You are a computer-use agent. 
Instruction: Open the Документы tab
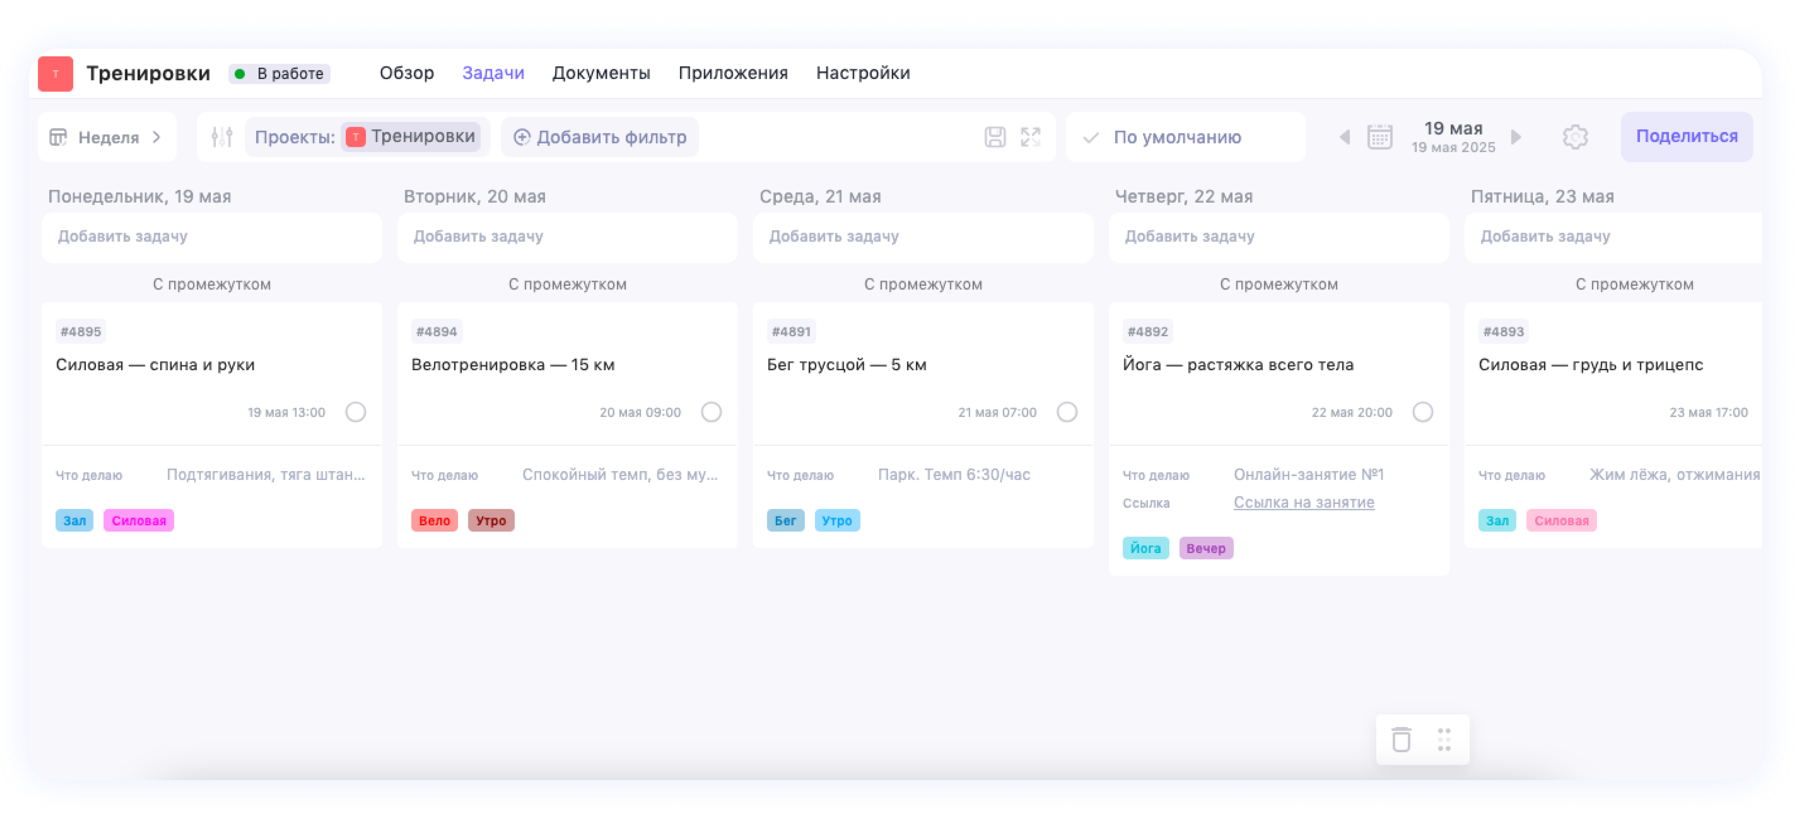point(601,73)
